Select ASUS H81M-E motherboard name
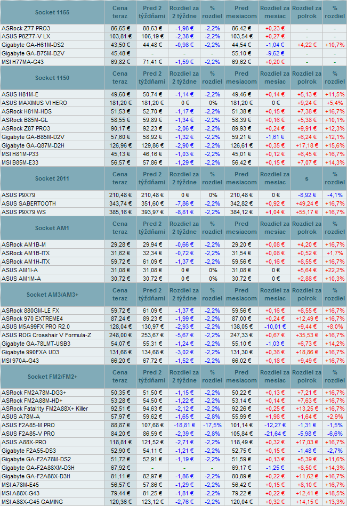This screenshot has height=506, width=347. 20,94
